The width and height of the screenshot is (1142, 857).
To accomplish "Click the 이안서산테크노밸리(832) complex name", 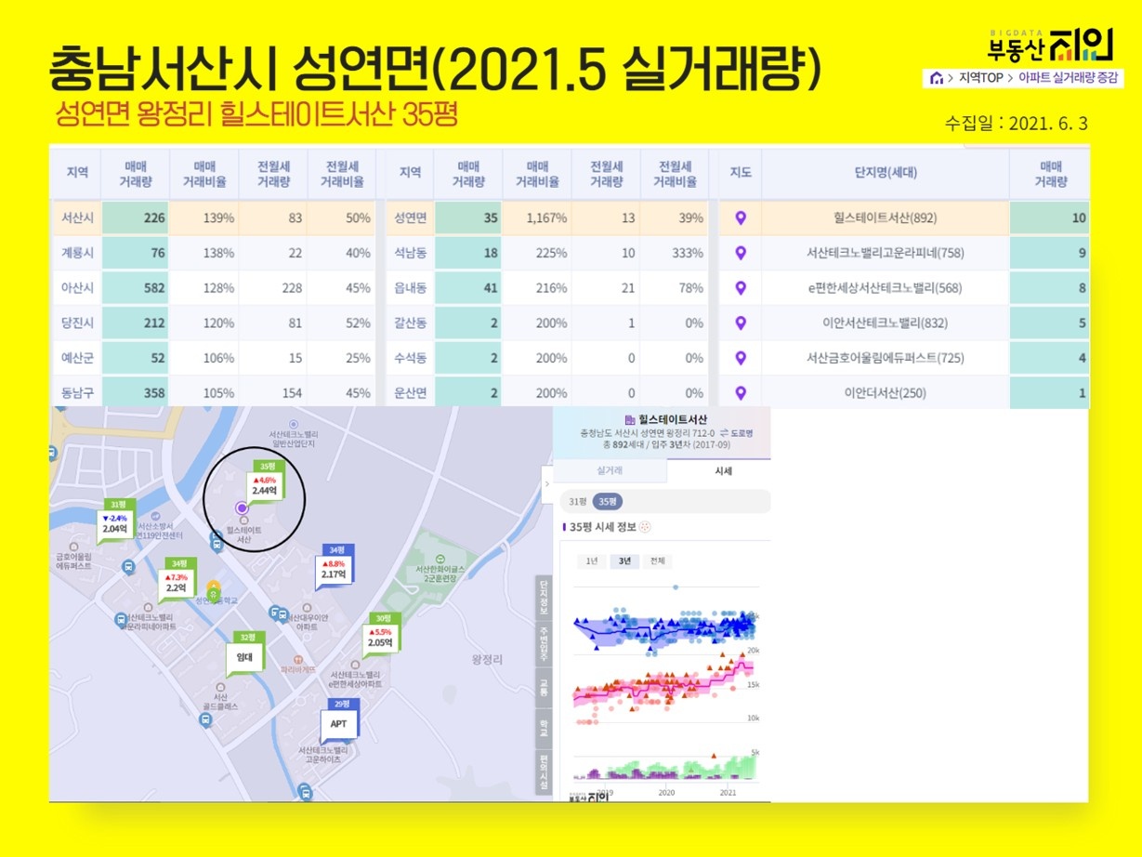I will (x=886, y=323).
